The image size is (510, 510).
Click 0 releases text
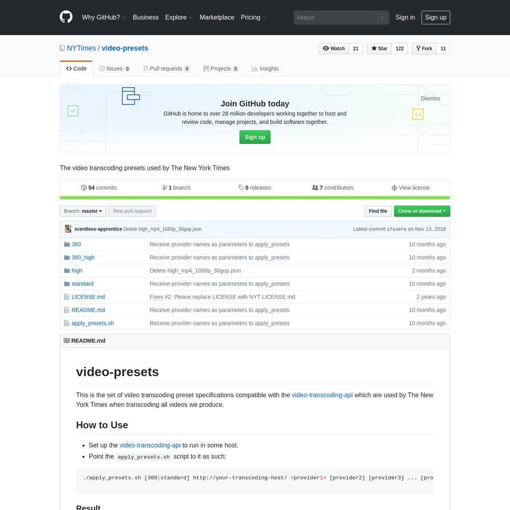[x=258, y=188]
